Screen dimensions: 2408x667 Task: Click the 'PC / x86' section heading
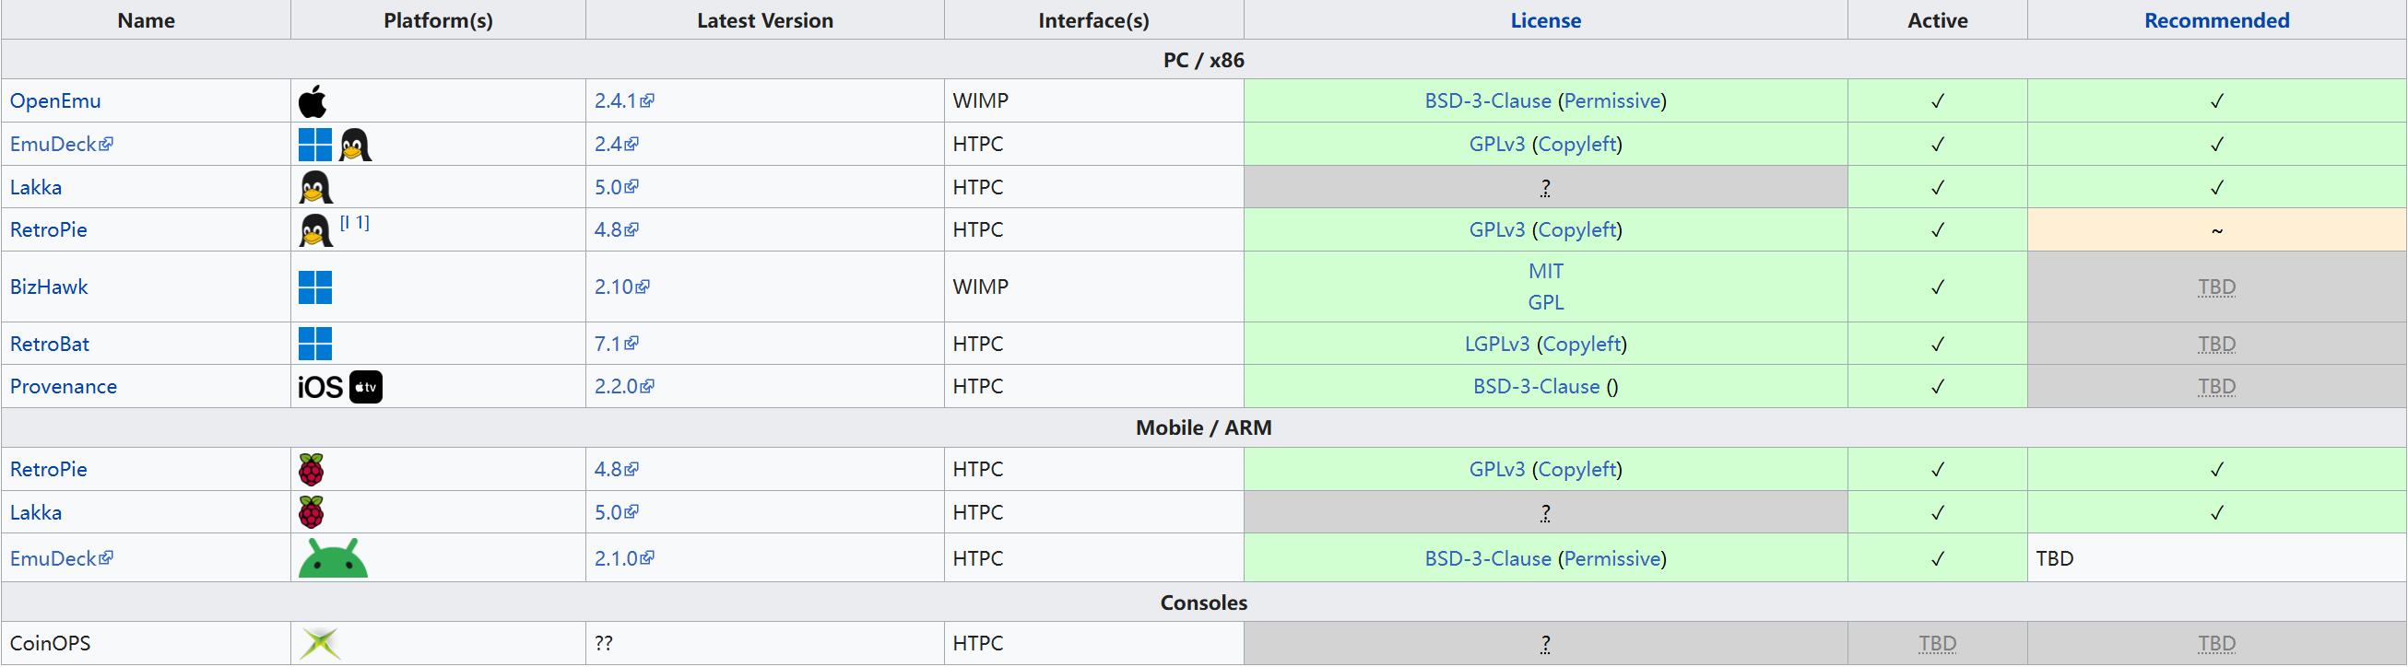[x=1203, y=60]
